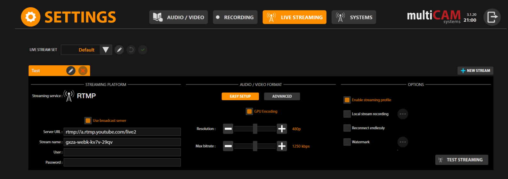Image resolution: width=508 pixels, height=179 pixels.
Task: Click the Server URL input field
Action: click(122, 132)
